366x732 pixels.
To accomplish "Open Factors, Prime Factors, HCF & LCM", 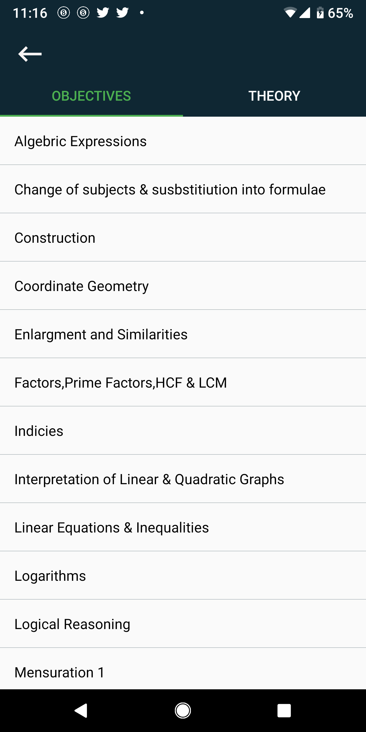I will (183, 383).
